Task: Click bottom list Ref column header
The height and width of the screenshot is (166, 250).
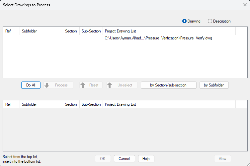Action: pos(11,104)
